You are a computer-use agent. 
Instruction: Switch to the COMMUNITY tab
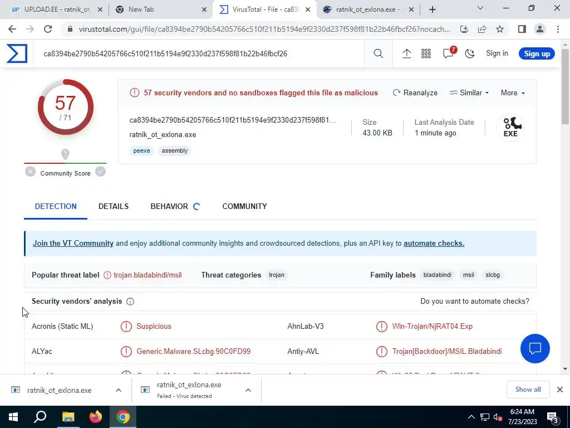245,206
